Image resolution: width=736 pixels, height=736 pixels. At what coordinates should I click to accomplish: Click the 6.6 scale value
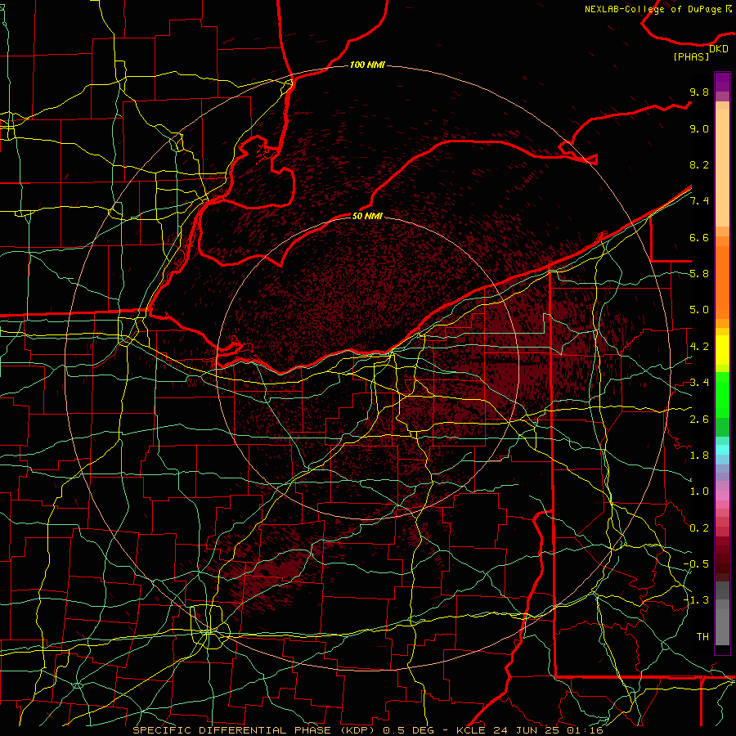tap(699, 237)
